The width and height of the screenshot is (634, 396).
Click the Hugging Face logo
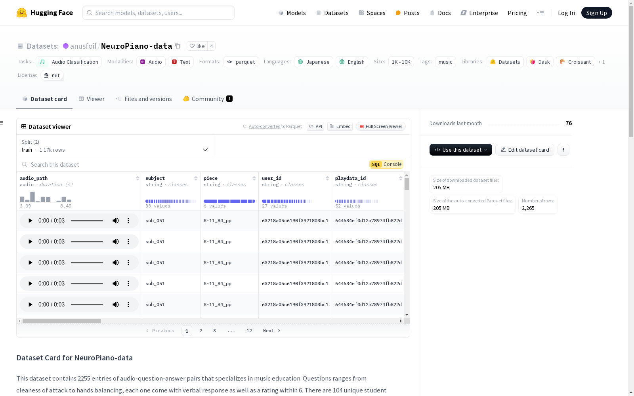click(x=45, y=13)
